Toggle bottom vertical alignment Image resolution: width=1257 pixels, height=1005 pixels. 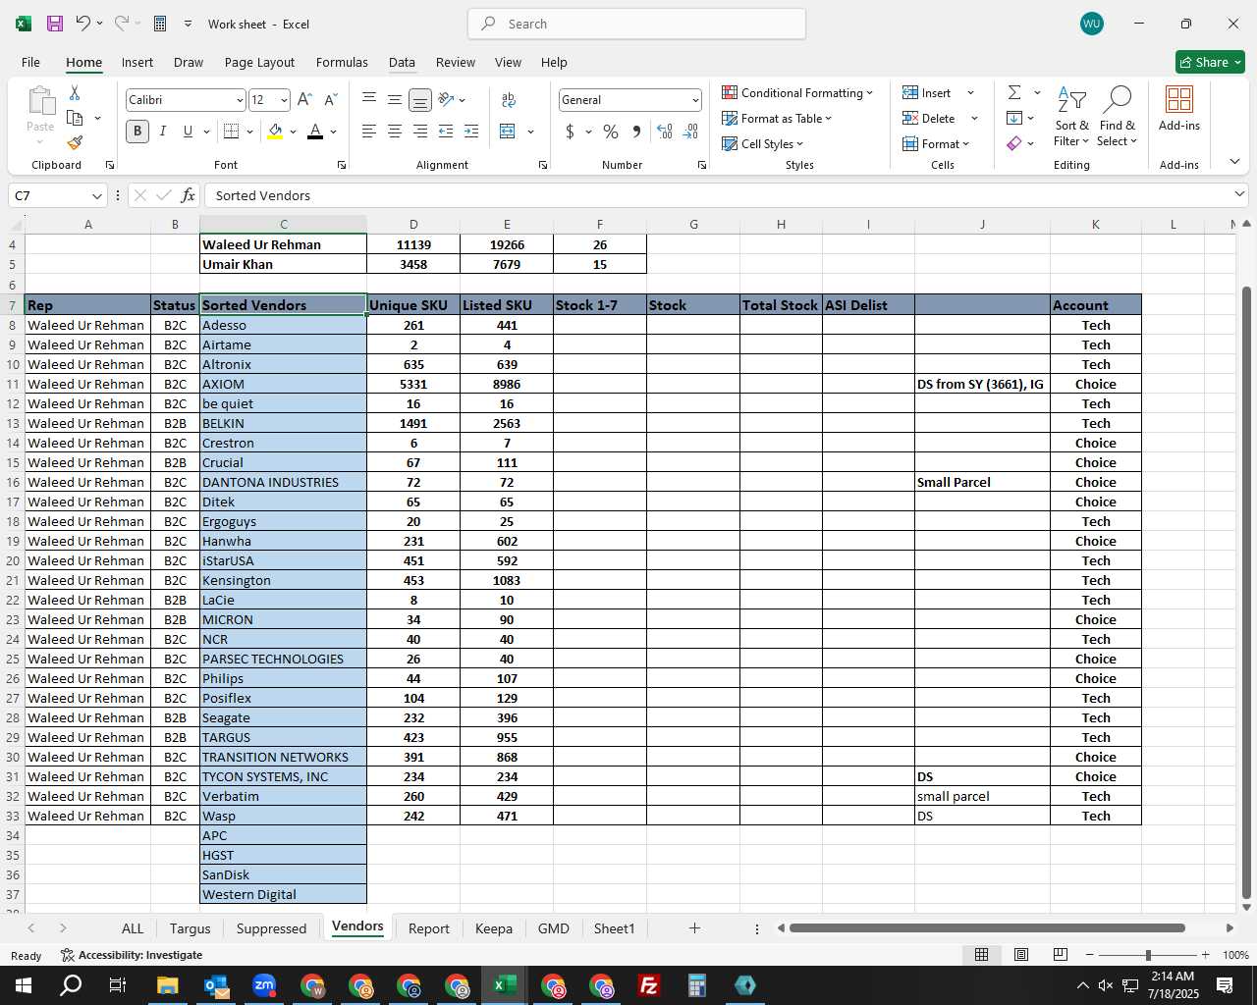click(x=419, y=99)
